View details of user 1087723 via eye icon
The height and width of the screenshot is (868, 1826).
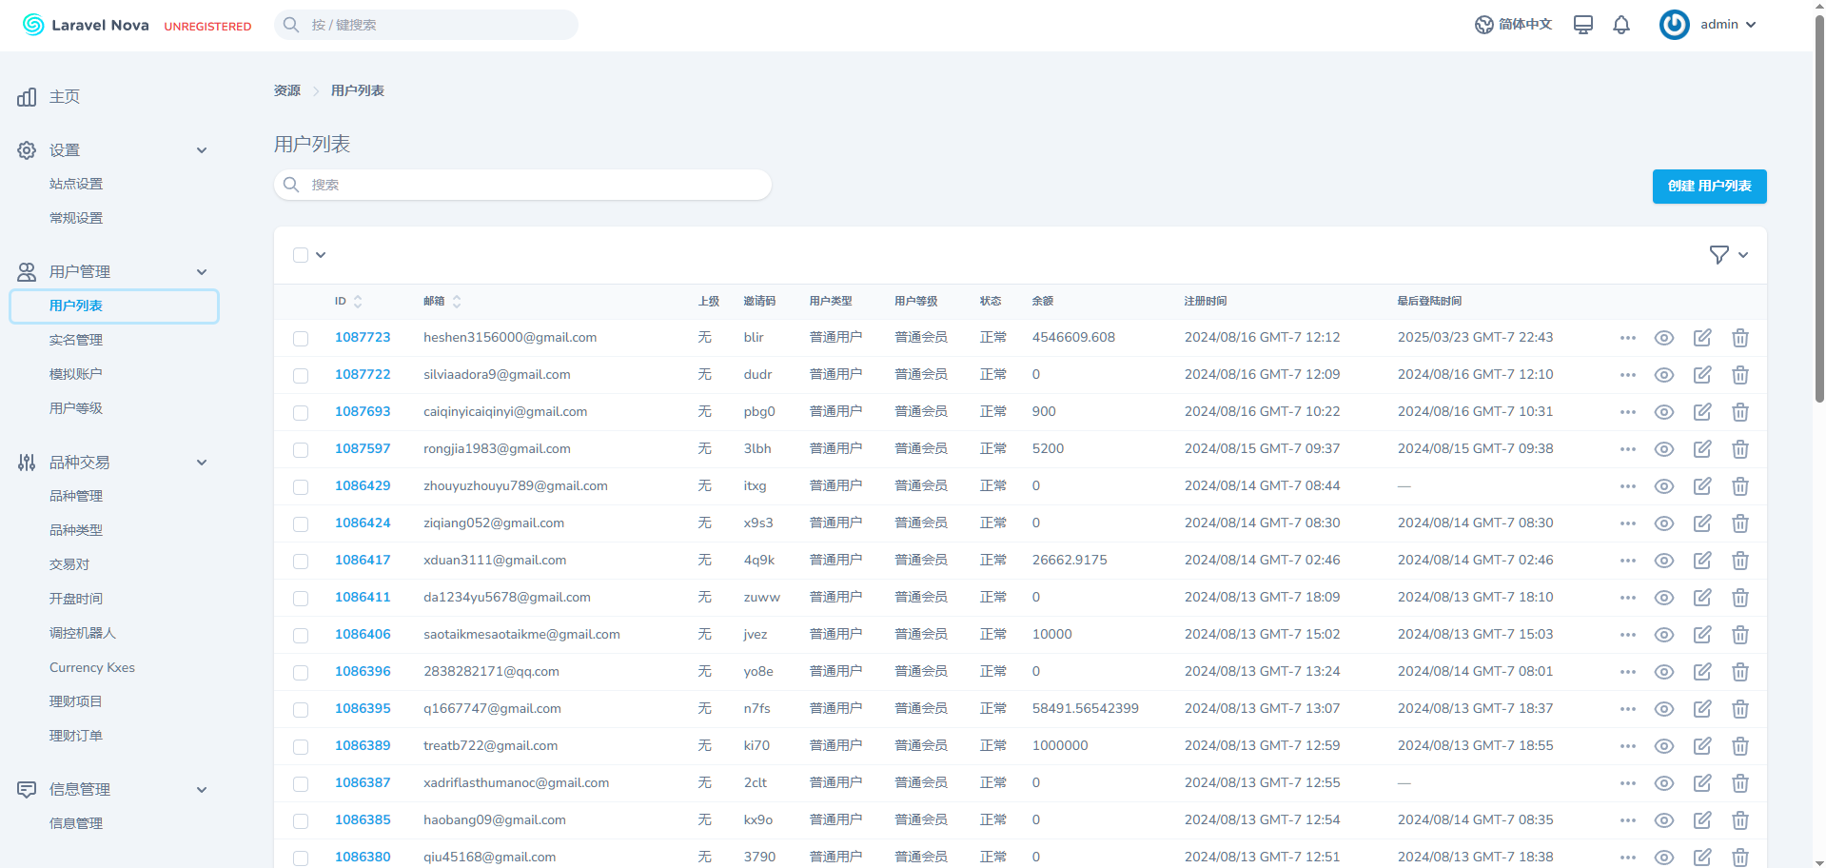click(x=1663, y=338)
